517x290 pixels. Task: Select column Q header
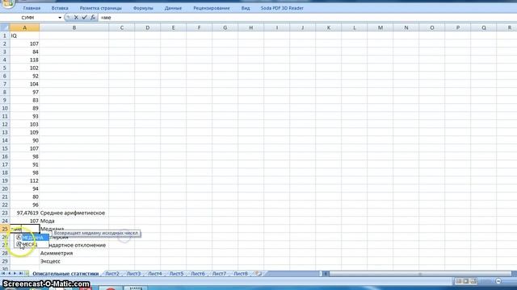[x=484, y=27]
